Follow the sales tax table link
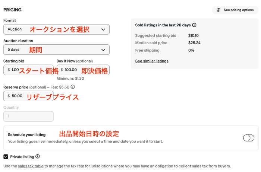Viewport: 261px width, 172px height. pyautogui.click(x=30, y=166)
